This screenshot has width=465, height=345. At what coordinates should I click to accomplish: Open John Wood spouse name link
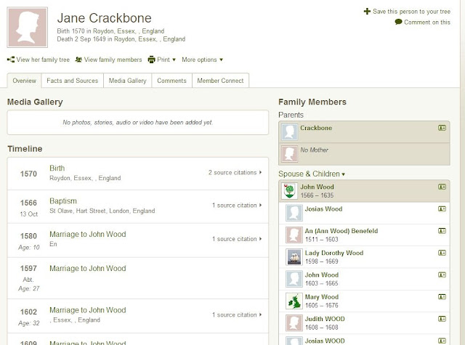click(x=317, y=187)
